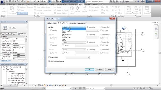Open the Sort by combo box arrow
Viewport: 161px width, 90px height.
[x=85, y=27]
